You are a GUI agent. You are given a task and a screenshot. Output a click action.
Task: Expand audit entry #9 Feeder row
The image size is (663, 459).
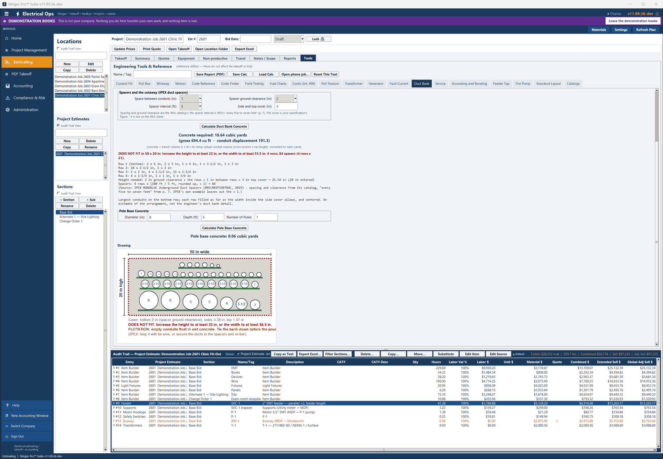114,403
